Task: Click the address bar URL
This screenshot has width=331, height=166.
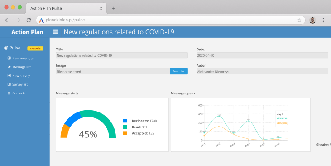Action: tap(65, 20)
